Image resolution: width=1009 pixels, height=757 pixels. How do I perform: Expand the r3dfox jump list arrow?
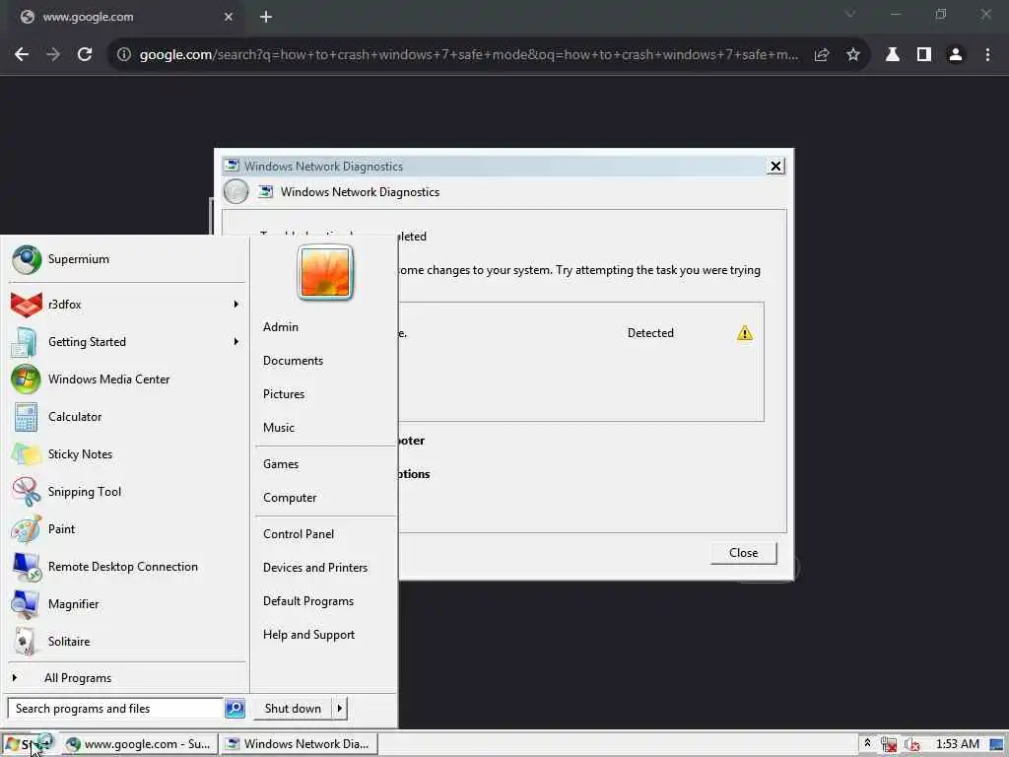pyautogui.click(x=236, y=305)
